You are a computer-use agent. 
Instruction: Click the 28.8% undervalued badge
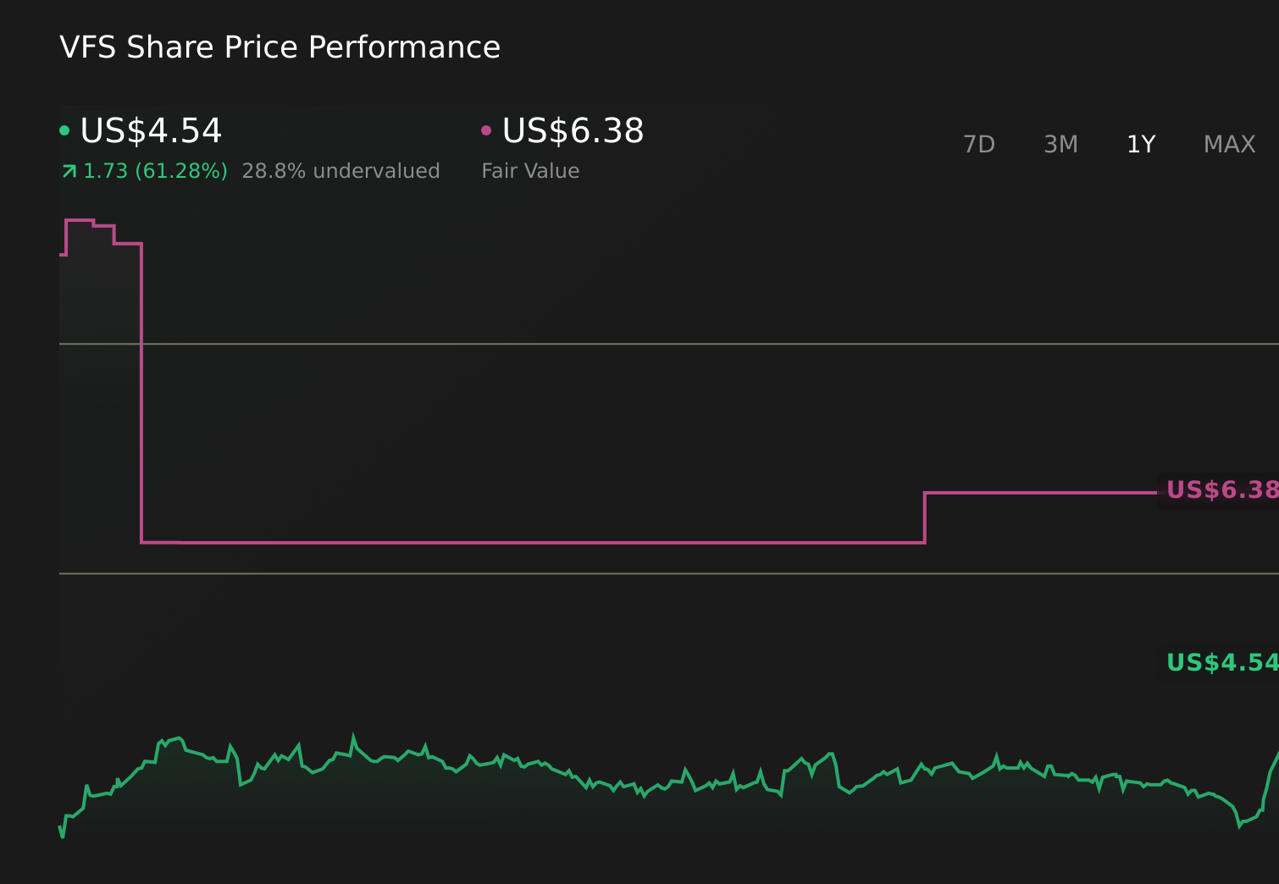click(x=341, y=170)
